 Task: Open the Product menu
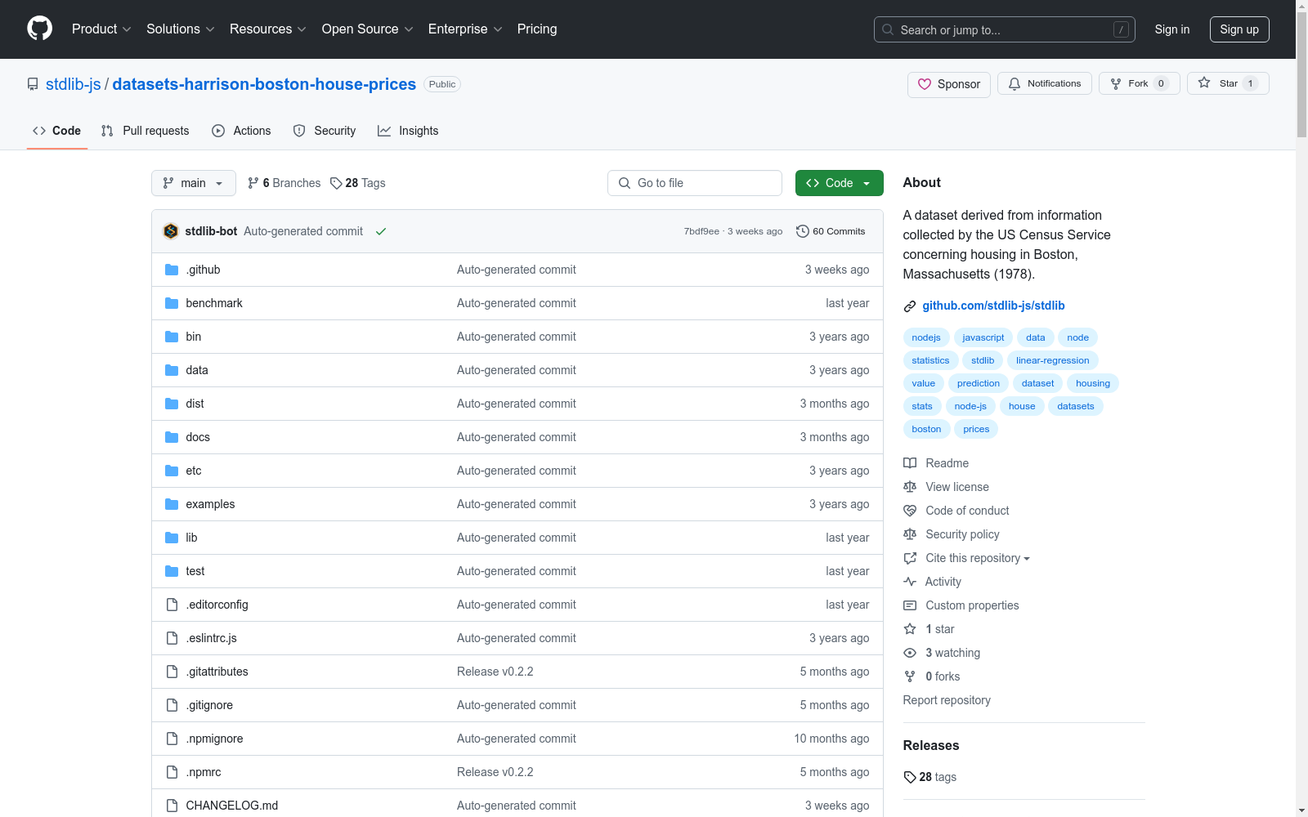101,29
